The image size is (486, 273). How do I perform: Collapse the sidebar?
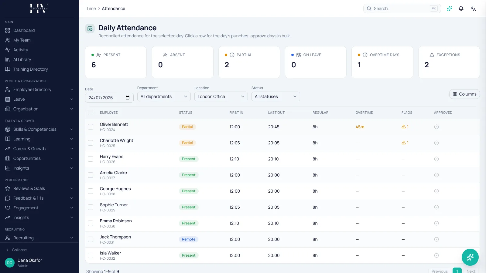click(x=16, y=250)
